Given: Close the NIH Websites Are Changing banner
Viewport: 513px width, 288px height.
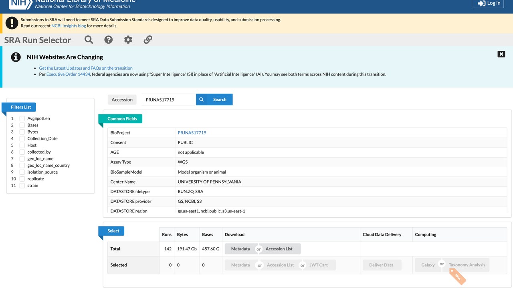Looking at the screenshot, I should (501, 54).
